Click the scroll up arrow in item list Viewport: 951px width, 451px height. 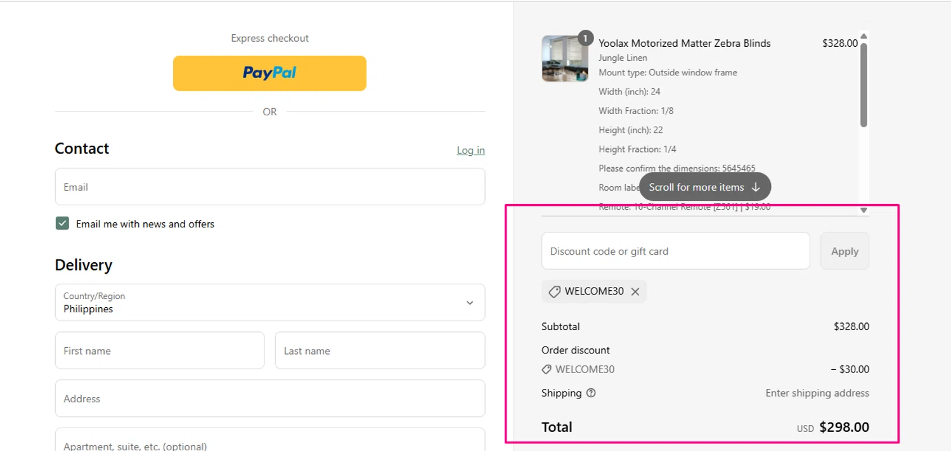(x=864, y=36)
